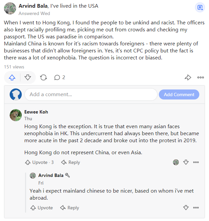Open Eewee Koh's profile name link
Screen dimensions: 209x221
coord(36,112)
